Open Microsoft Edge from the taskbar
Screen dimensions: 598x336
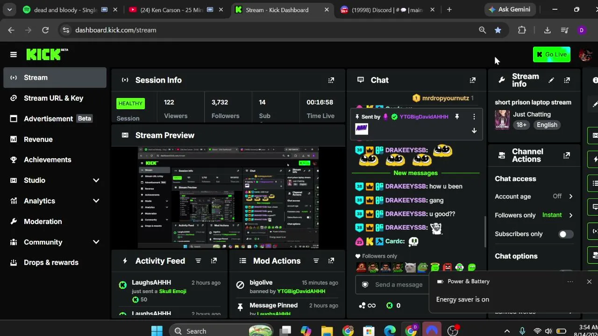(x=390, y=331)
